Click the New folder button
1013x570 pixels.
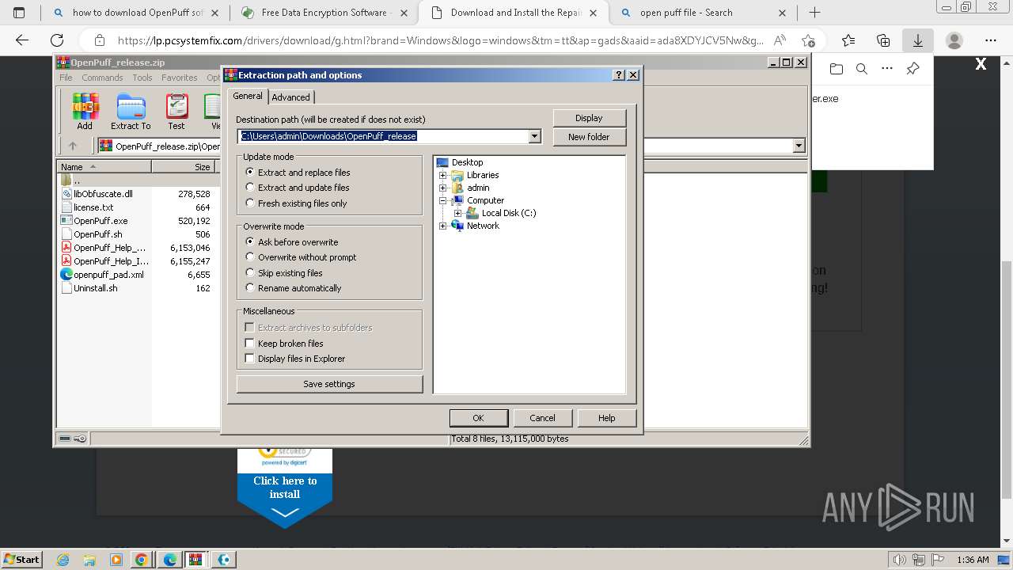pos(589,137)
